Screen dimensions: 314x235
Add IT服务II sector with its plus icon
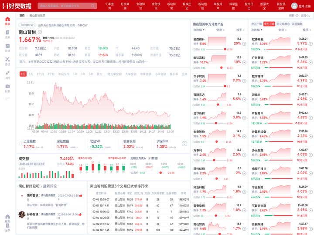pos(311,118)
